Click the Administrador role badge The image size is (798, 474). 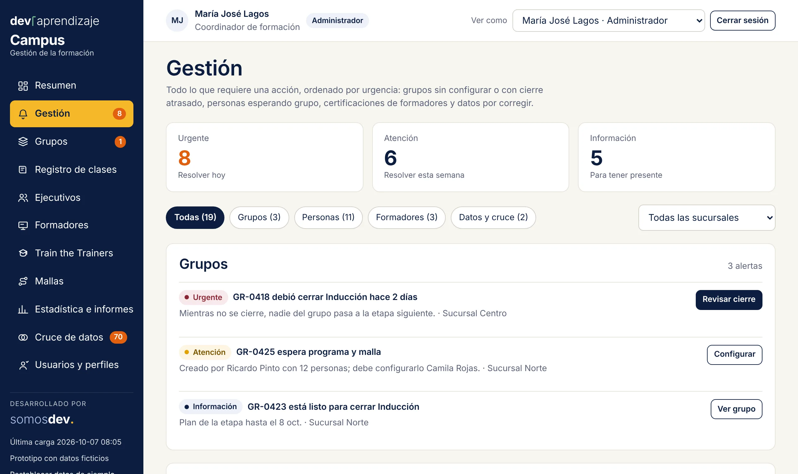click(337, 21)
